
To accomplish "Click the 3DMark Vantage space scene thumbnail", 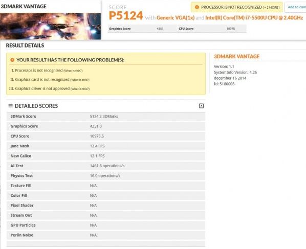I will point(50,26).
